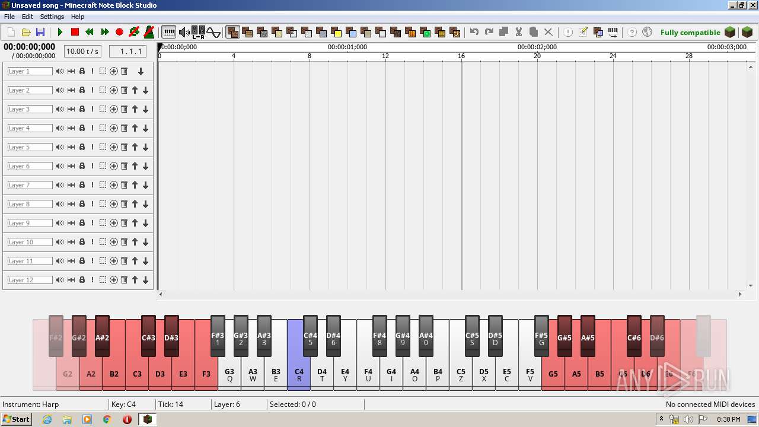759x427 pixels.
Task: Open a song with the folder icon
Action: point(26,32)
